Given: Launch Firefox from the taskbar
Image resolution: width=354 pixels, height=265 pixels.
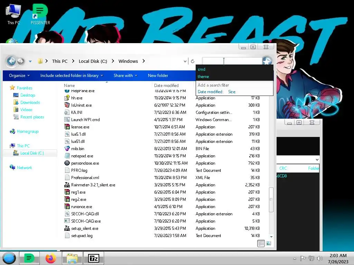Looking at the screenshot, I should pyautogui.click(x=51, y=258).
